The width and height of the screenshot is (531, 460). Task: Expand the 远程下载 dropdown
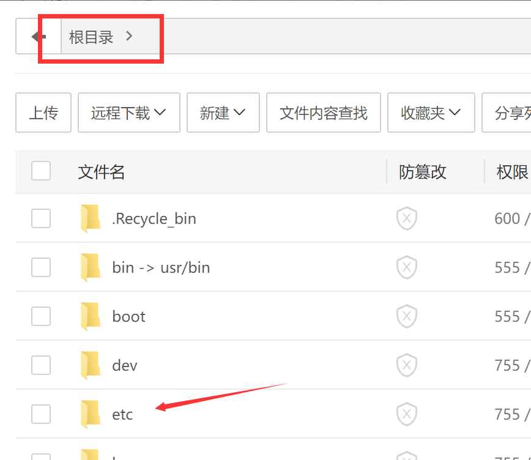tap(128, 113)
